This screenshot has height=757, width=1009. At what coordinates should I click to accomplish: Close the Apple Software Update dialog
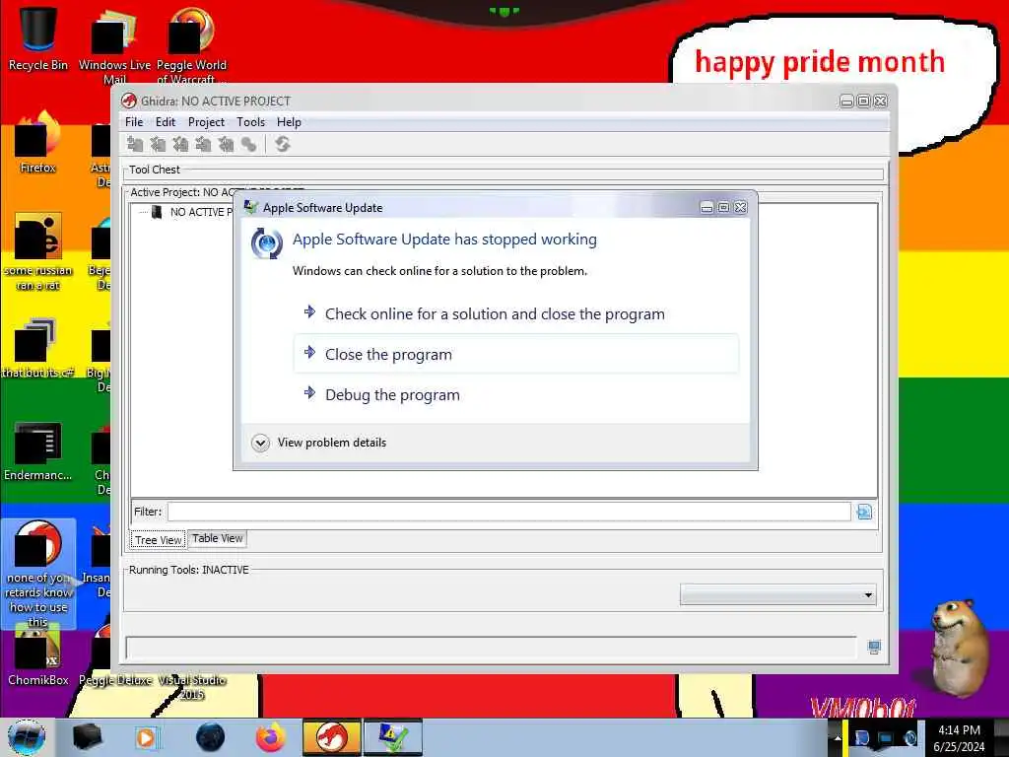pos(741,207)
